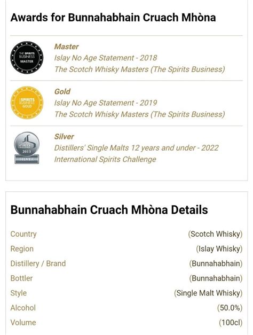Select Islay No Age Statement - 2019 text
Viewport: 253px width, 335px height.
106,103
